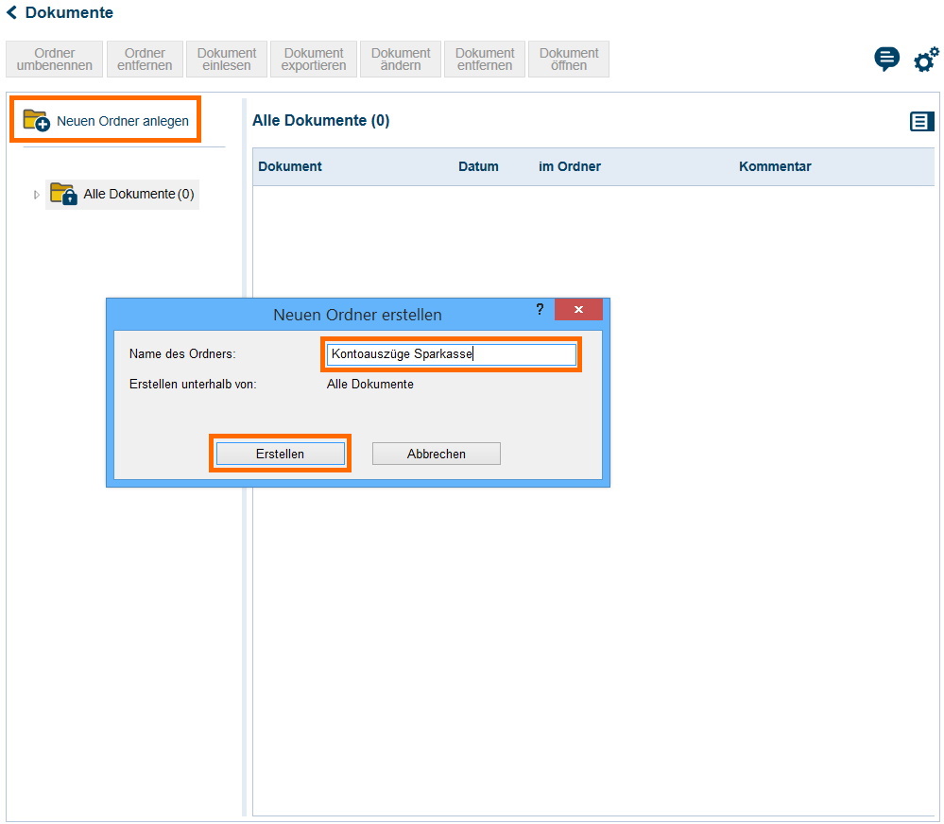The image size is (944, 824).
Task: Click Dokument öffnen in the toolbar
Action: pos(569,60)
